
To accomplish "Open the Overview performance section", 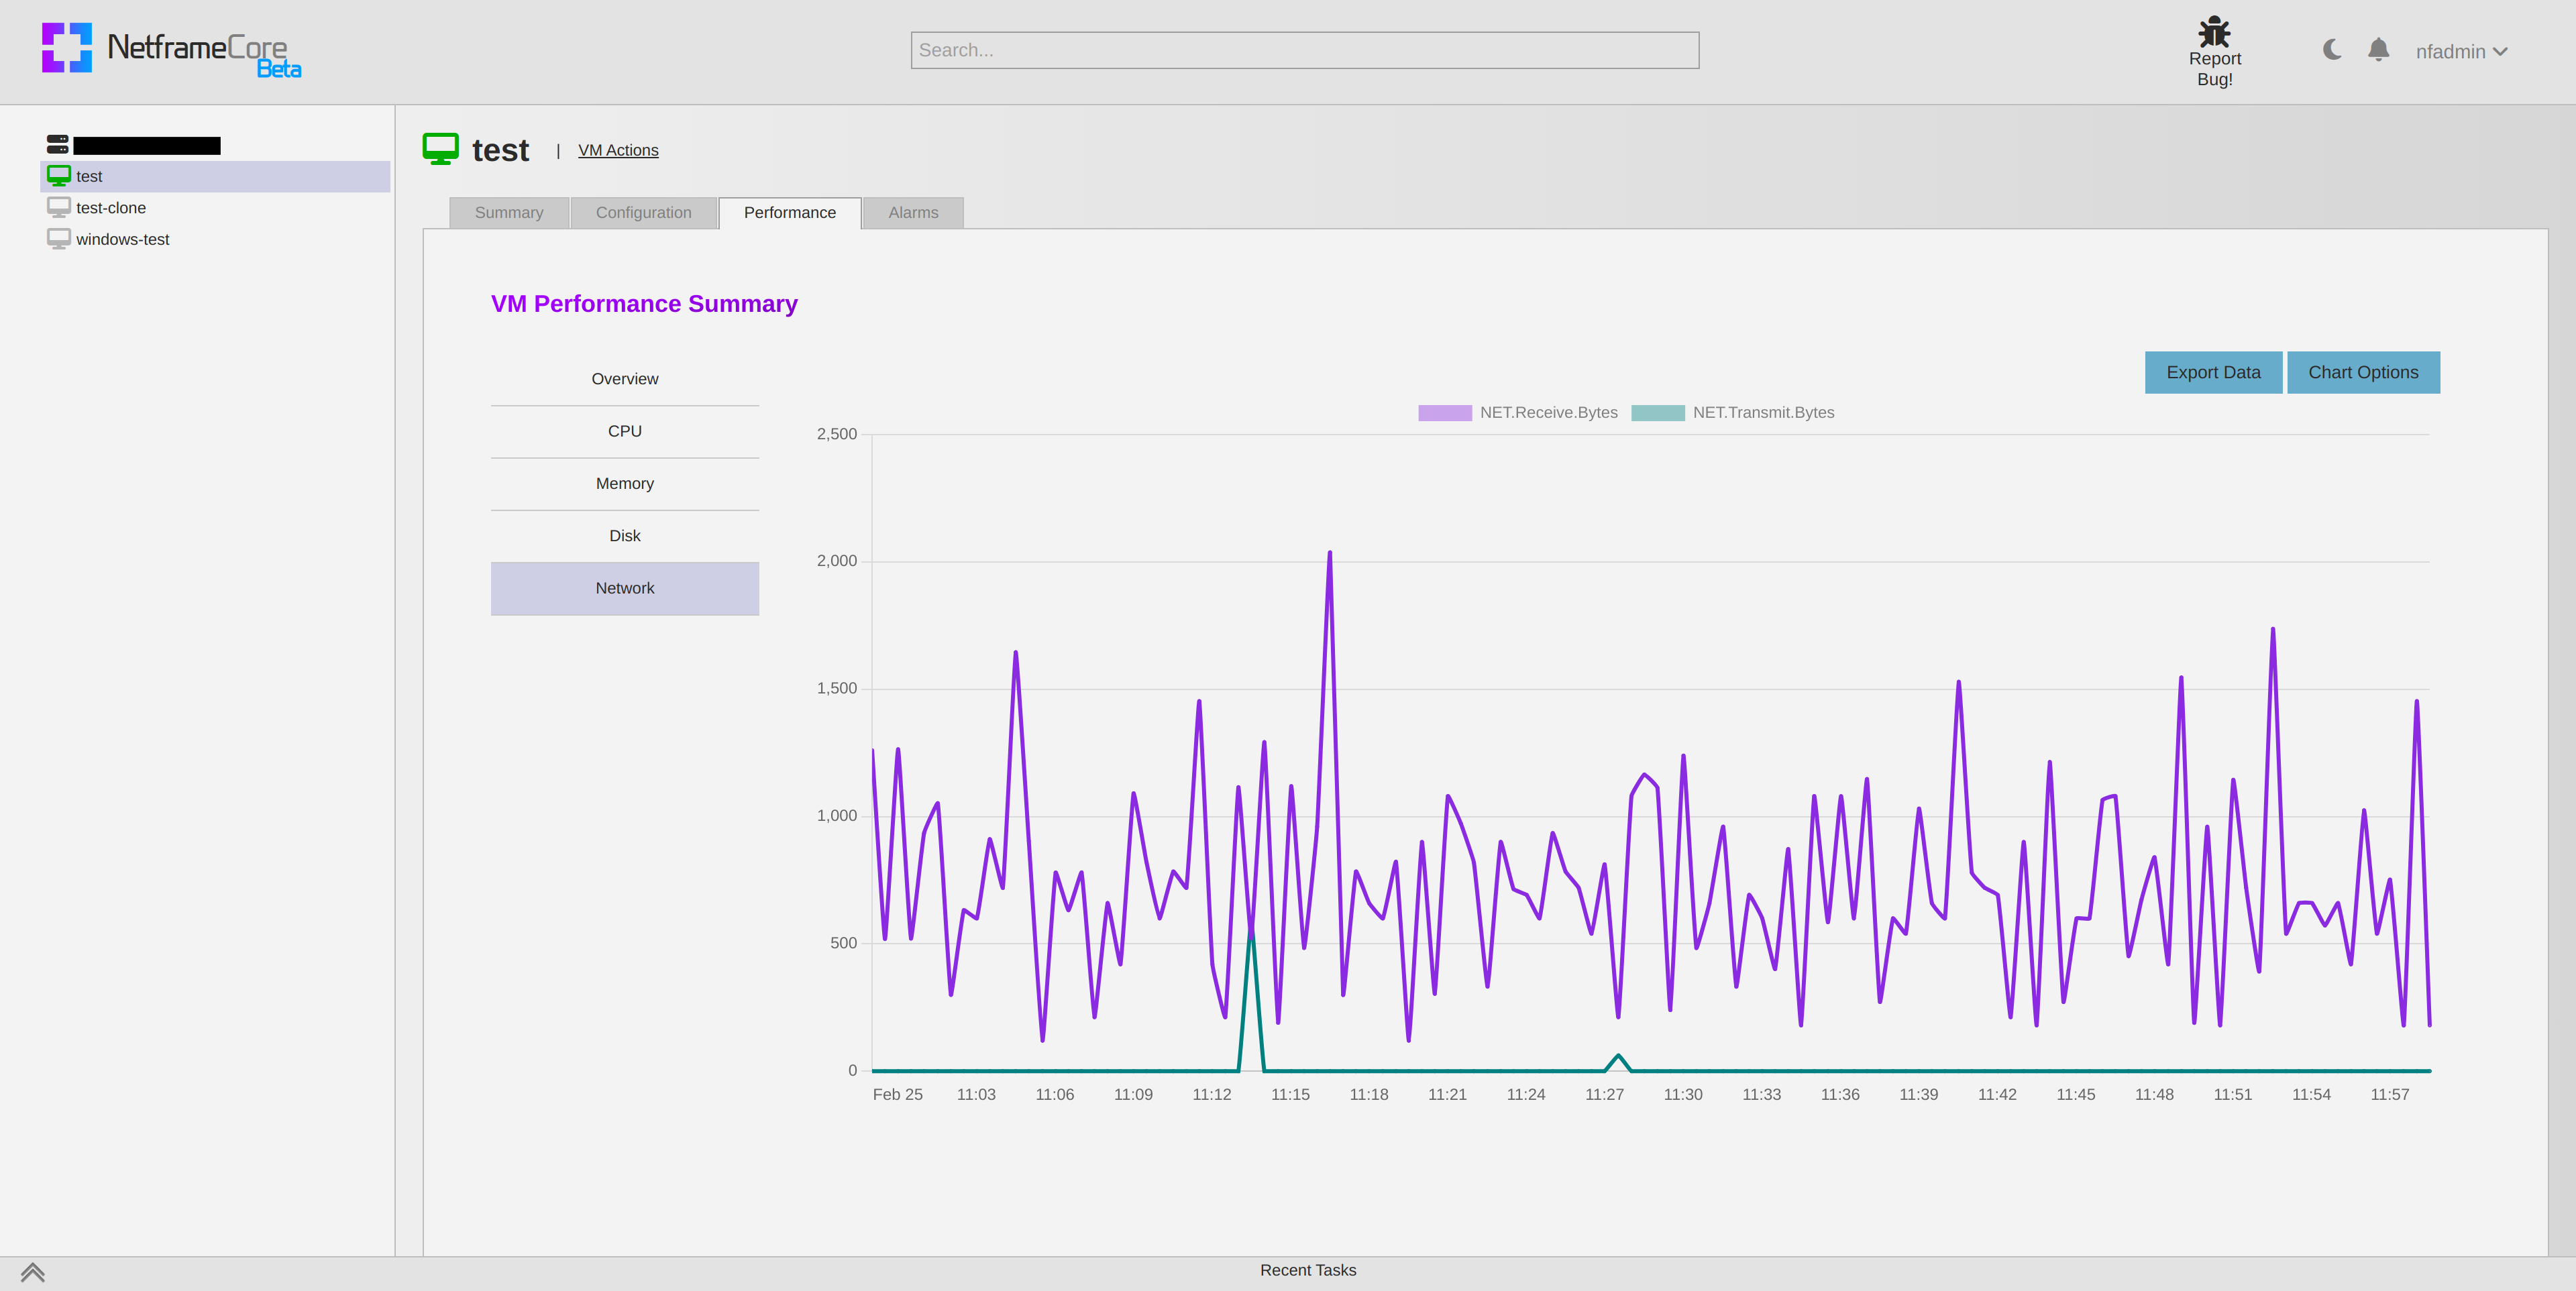I will point(625,379).
